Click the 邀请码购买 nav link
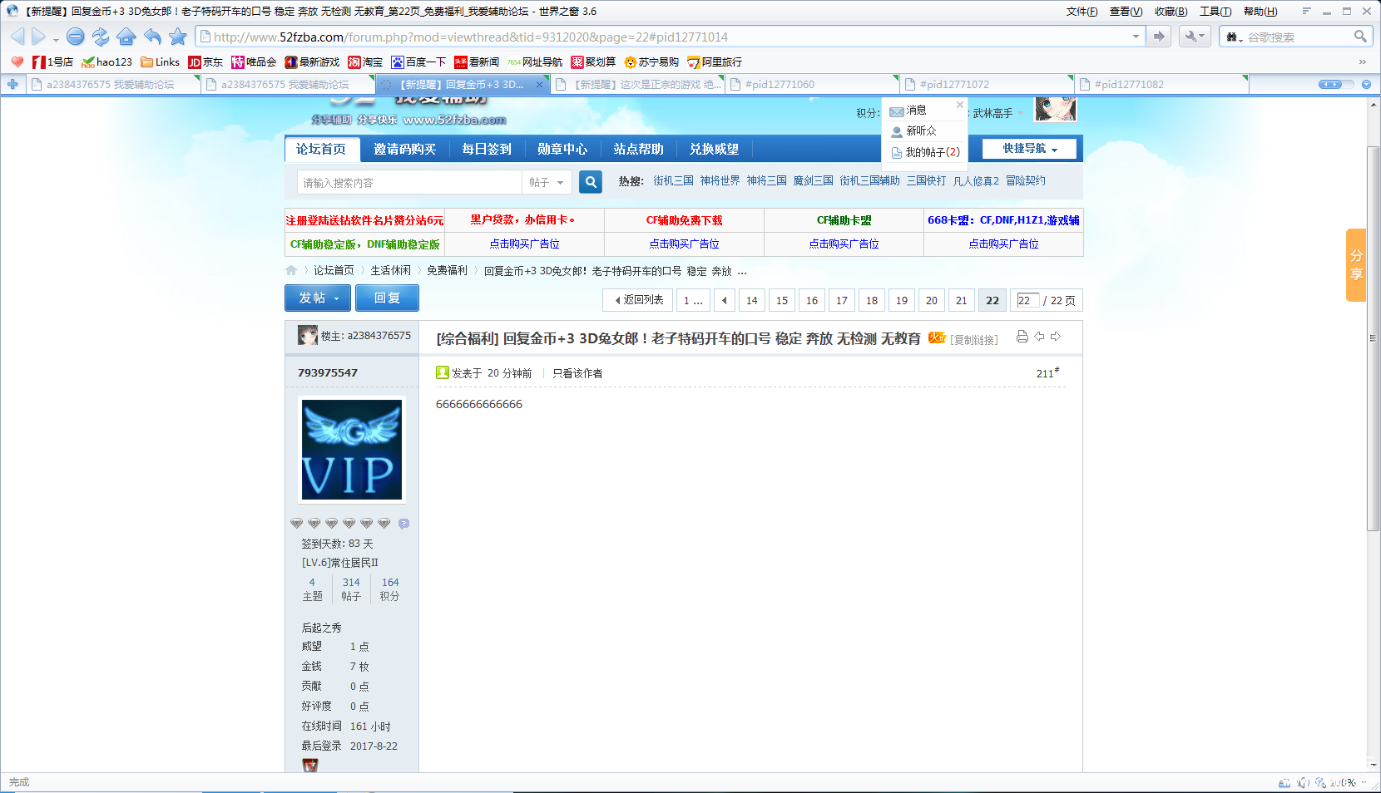The image size is (1381, 793). pos(404,149)
